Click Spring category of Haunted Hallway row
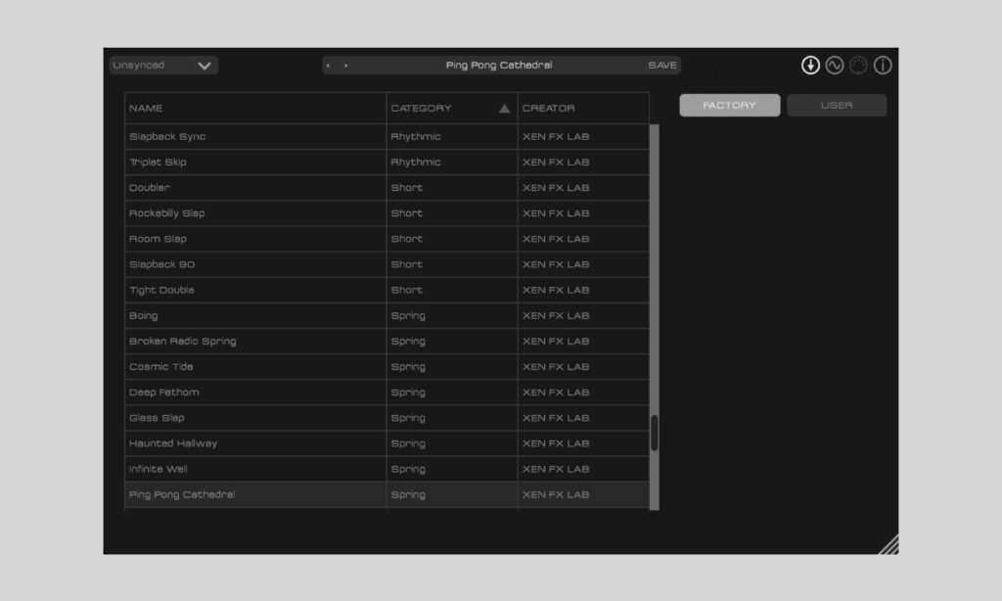This screenshot has width=1002, height=601. 408,443
